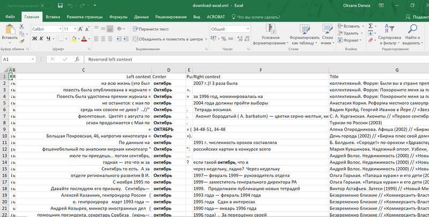Decrease font size with small A icon

tap(87, 29)
